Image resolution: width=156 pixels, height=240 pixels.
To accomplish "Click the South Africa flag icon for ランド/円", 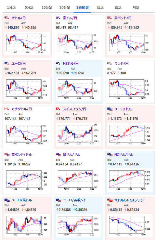I will click(110, 63).
